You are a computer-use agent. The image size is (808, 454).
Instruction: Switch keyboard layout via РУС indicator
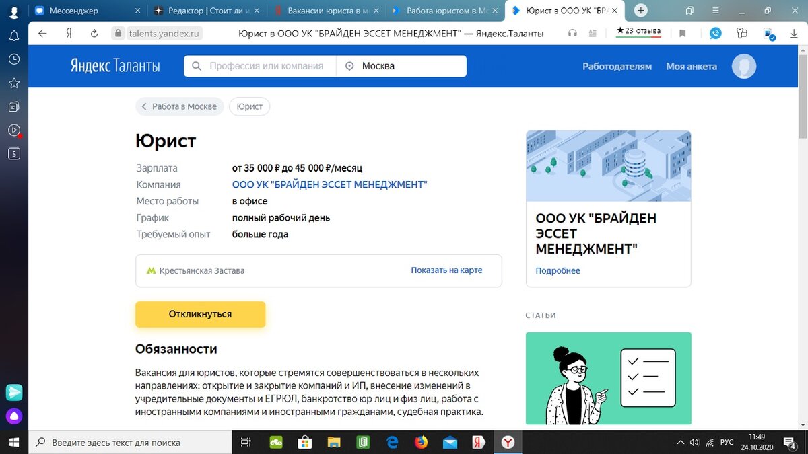pos(726,442)
